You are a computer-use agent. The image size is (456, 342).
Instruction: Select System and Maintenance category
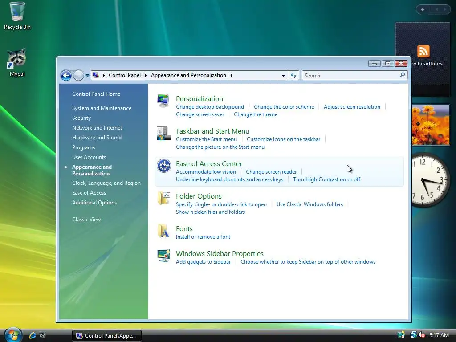pos(102,108)
